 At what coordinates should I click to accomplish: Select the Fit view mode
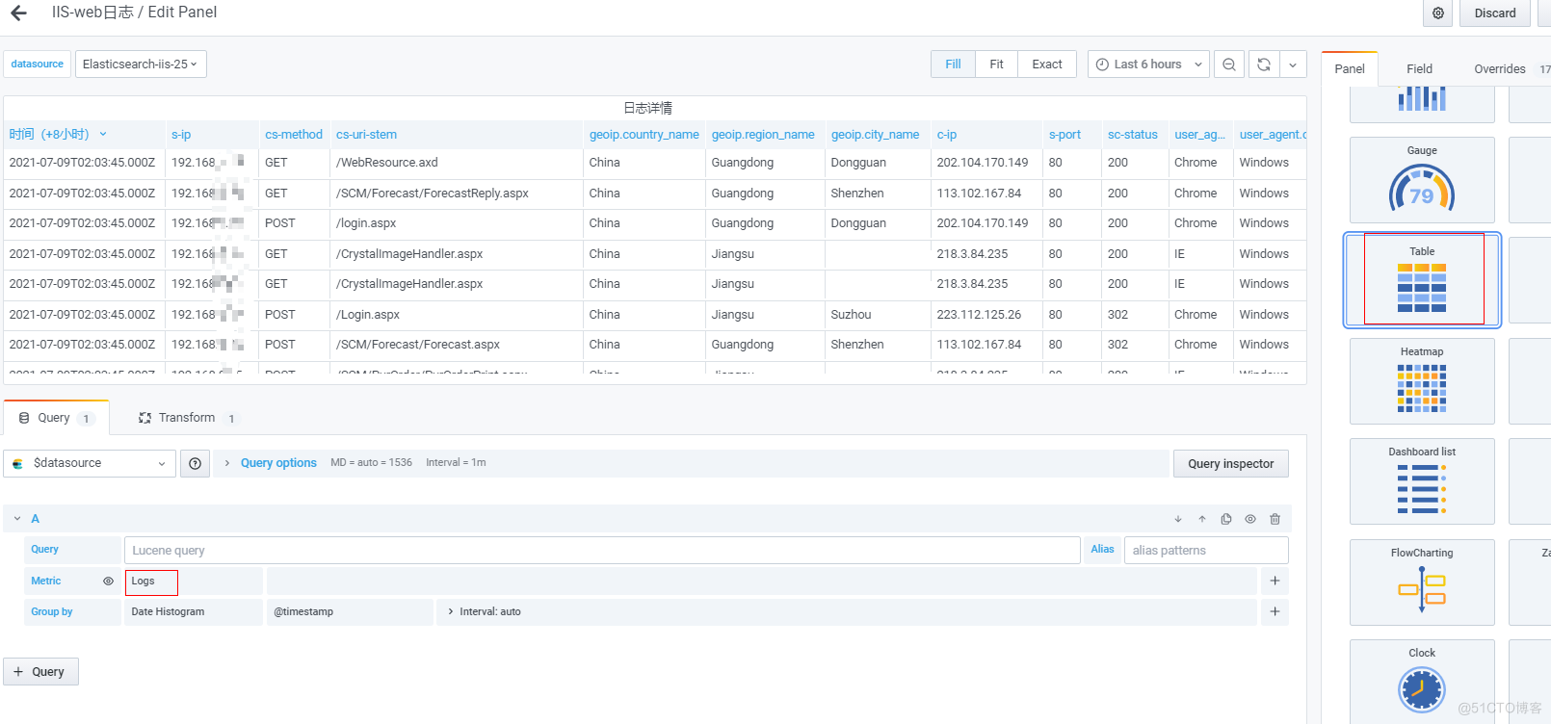point(996,65)
